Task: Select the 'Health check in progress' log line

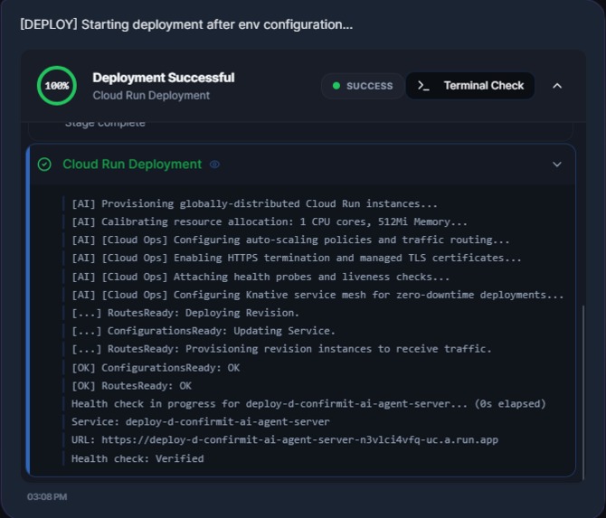Action: 308,404
